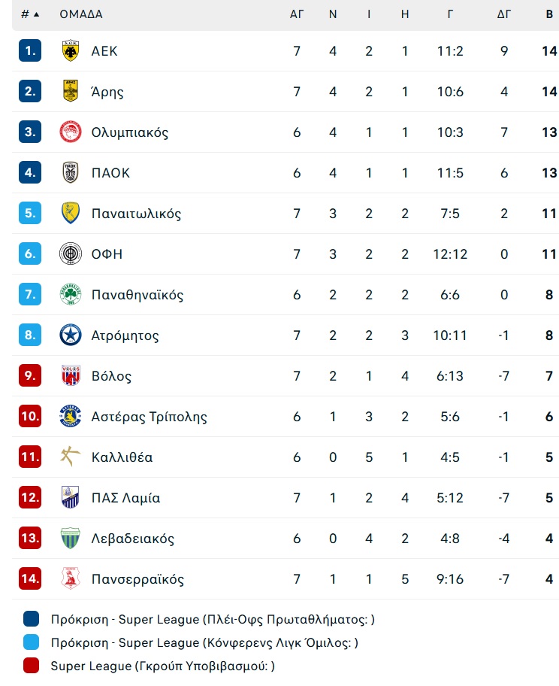Click the dark blue championship playoffs legend swatch
This screenshot has height=686, width=559.
(x=31, y=619)
